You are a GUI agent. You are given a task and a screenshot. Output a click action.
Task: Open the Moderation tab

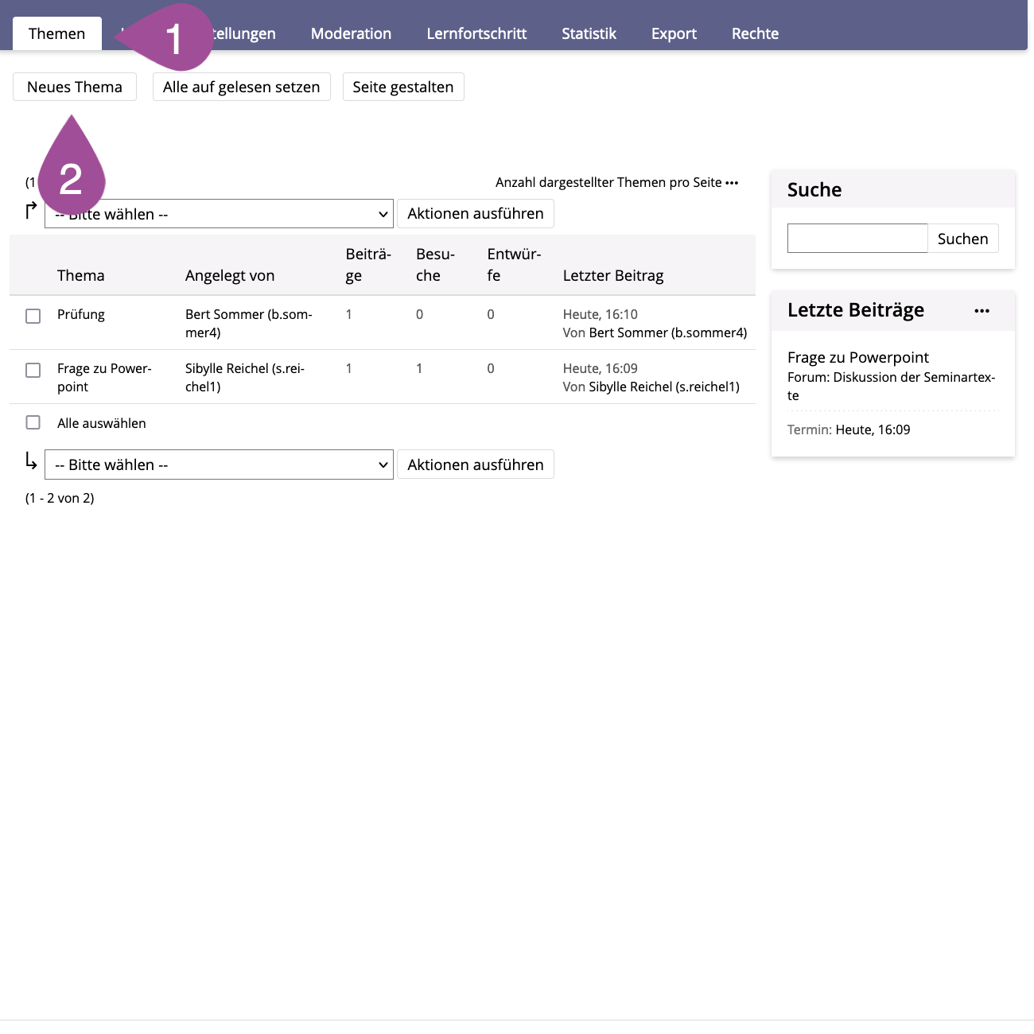tap(351, 33)
